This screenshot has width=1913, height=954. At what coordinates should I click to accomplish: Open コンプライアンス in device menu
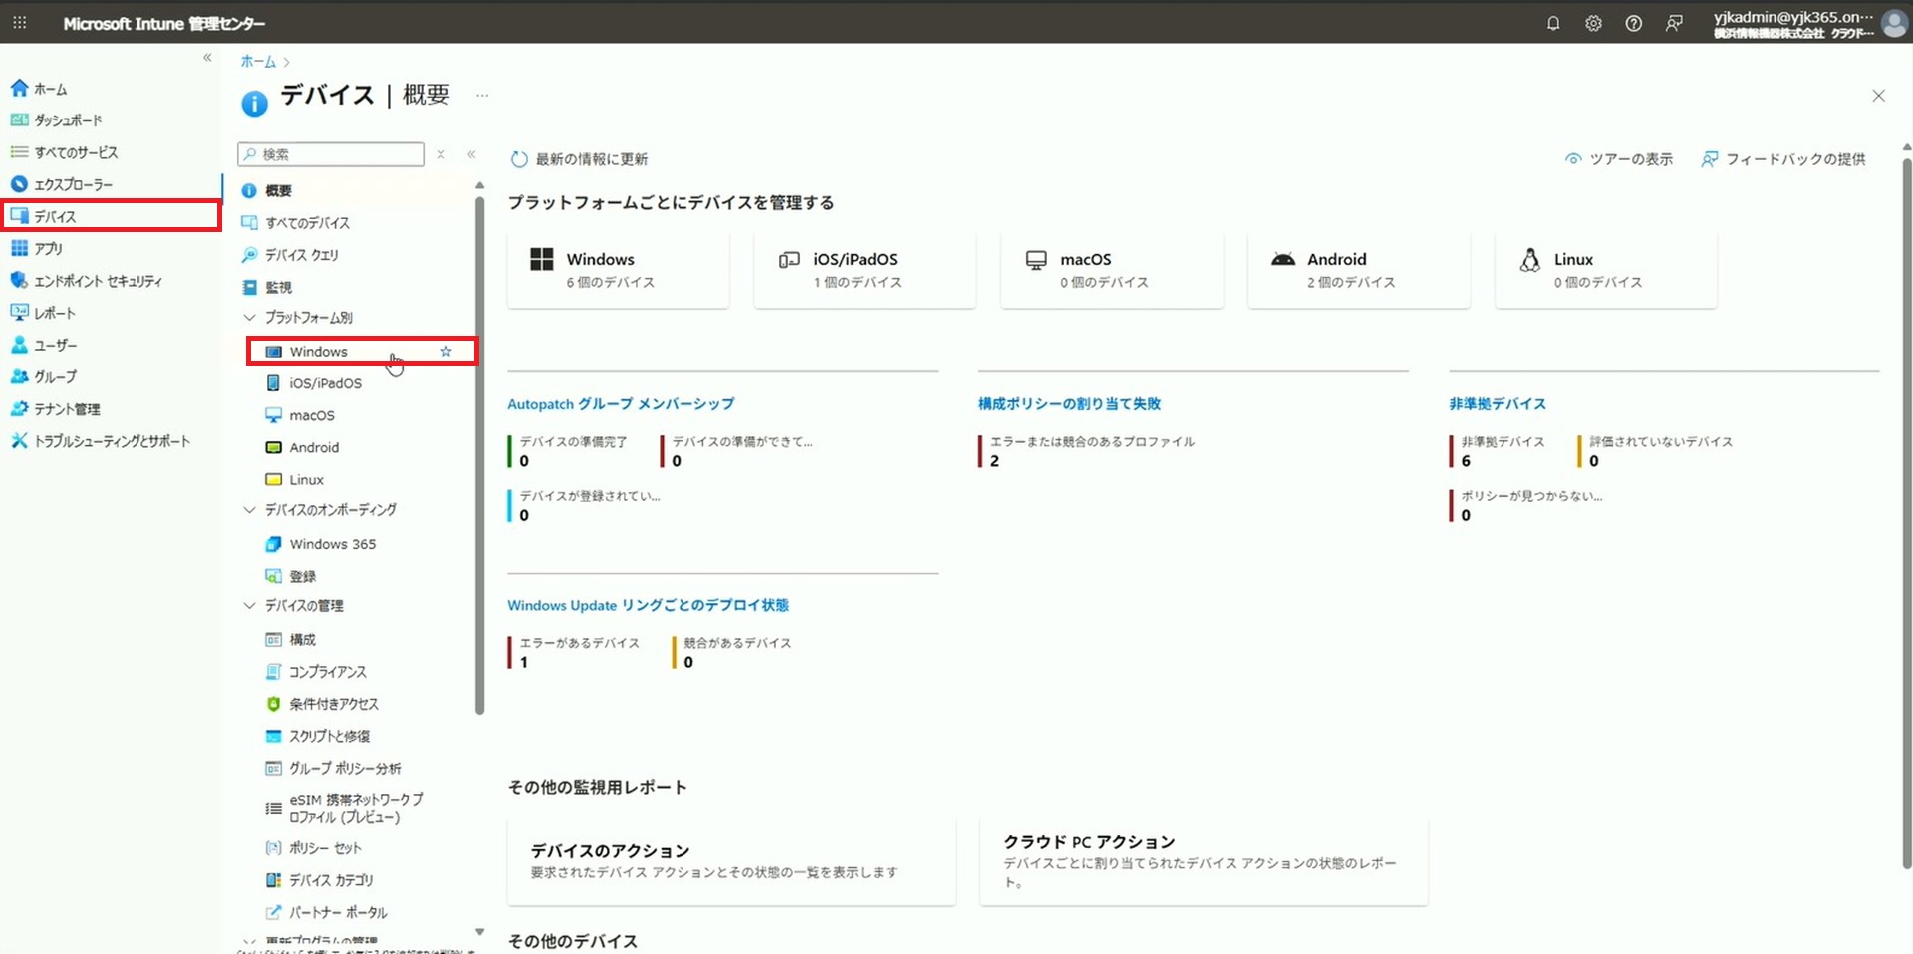click(327, 672)
